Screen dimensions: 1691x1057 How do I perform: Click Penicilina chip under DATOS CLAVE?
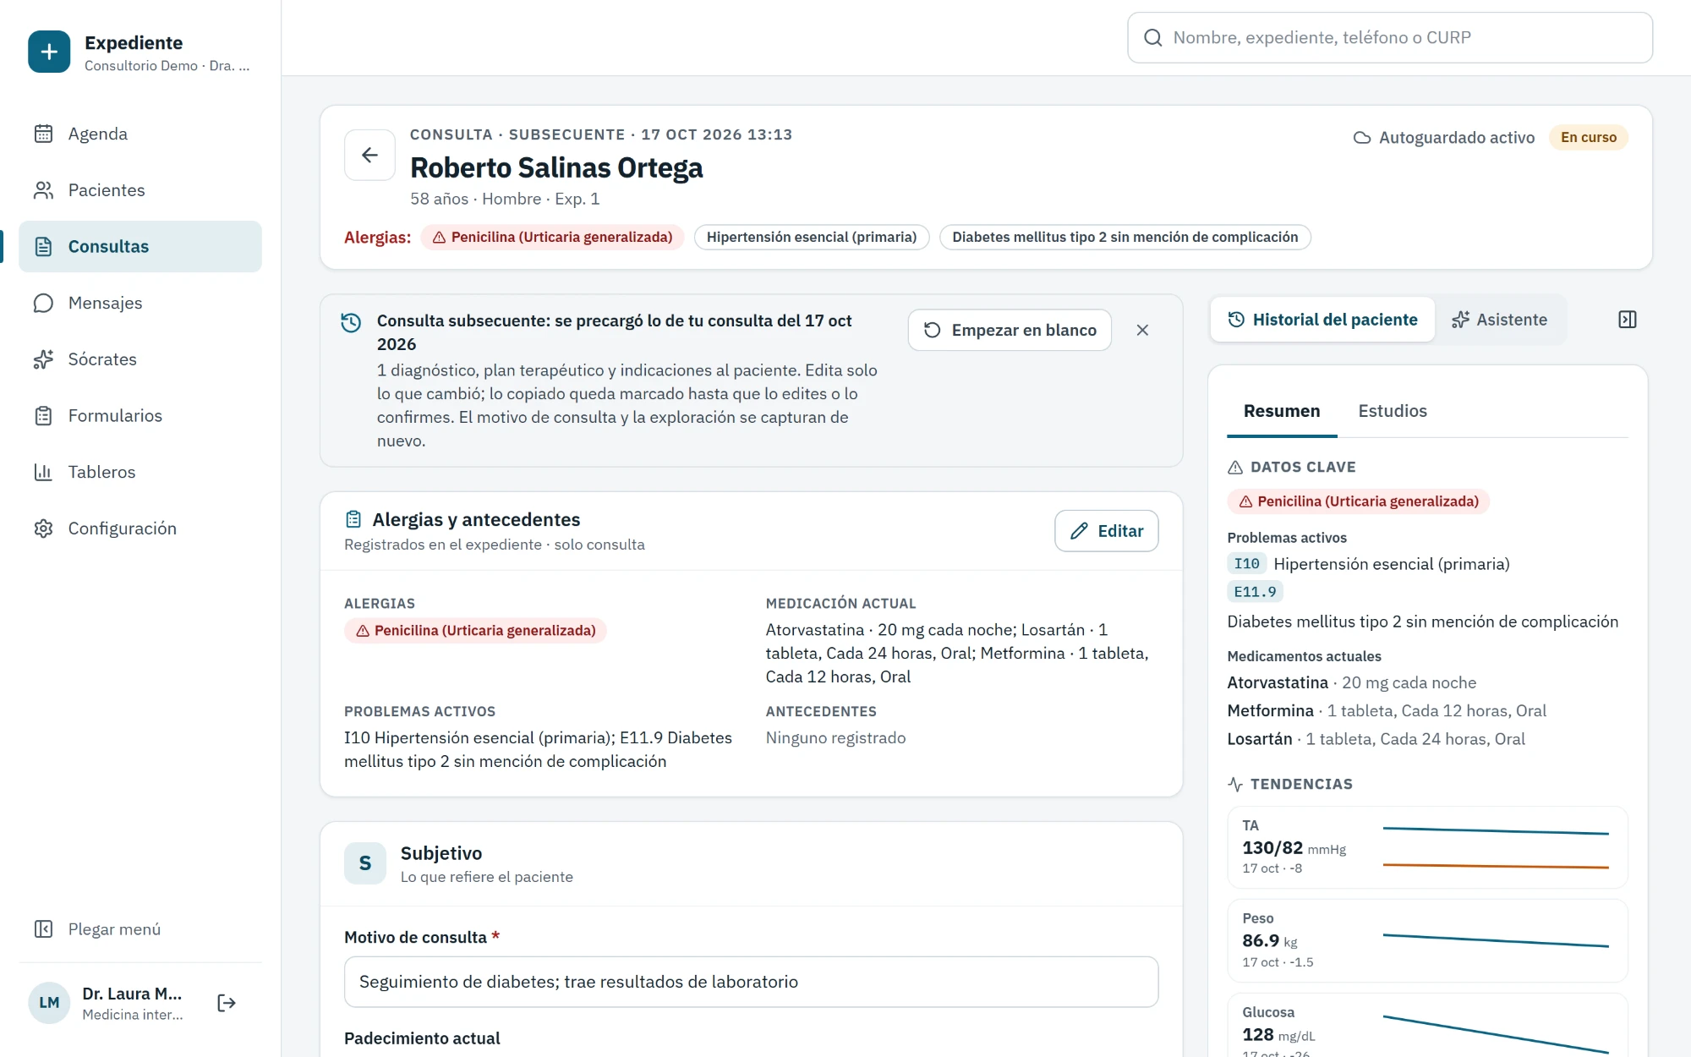pyautogui.click(x=1358, y=501)
